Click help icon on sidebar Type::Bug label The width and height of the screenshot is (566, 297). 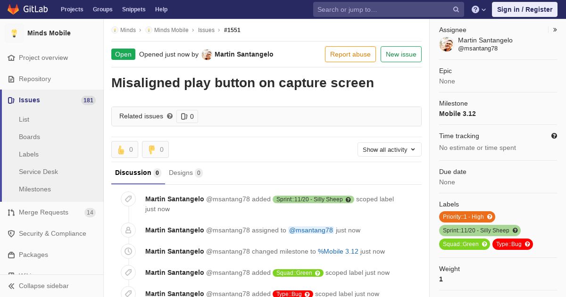527,244
